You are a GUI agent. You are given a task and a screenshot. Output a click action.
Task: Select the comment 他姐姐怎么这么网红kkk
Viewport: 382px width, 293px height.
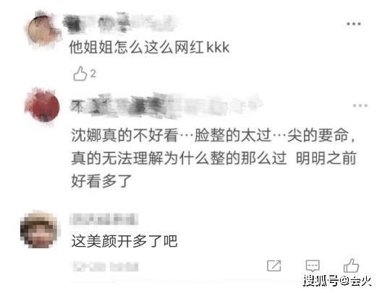tap(149, 47)
